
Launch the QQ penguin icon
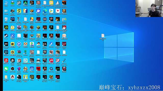tap(12, 77)
